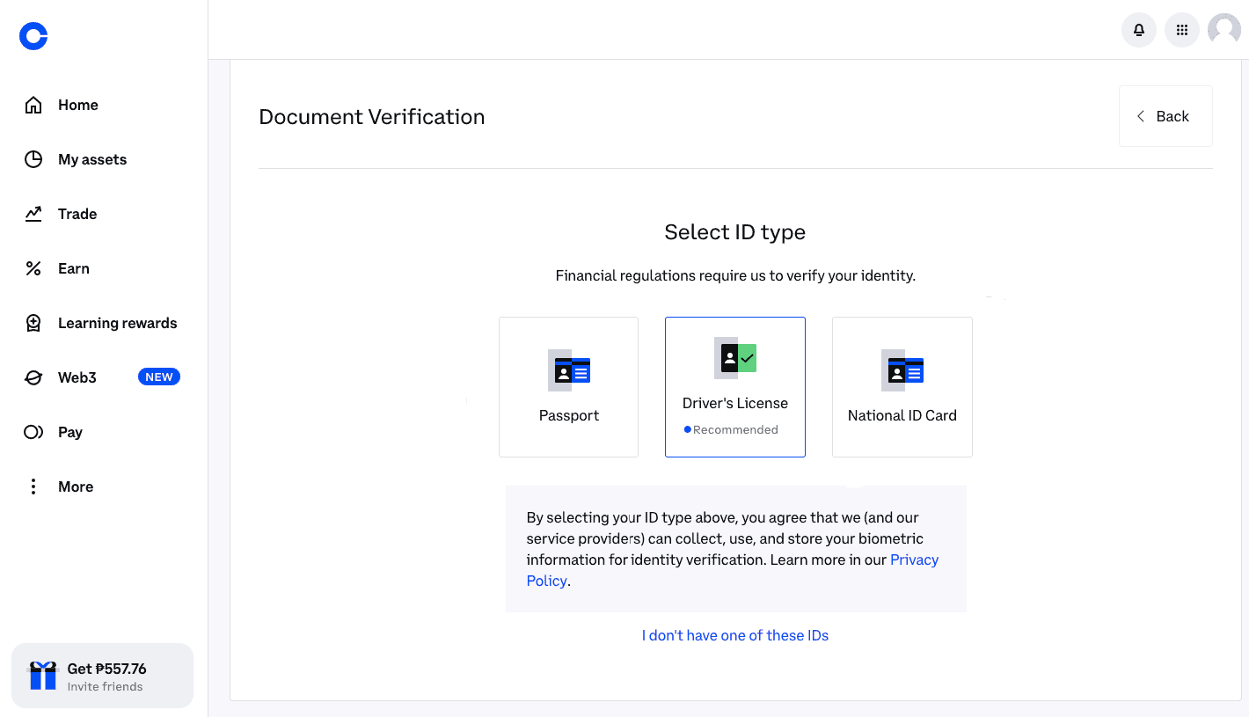Expand the More sidebar menu
The width and height of the screenshot is (1249, 717).
(33, 487)
